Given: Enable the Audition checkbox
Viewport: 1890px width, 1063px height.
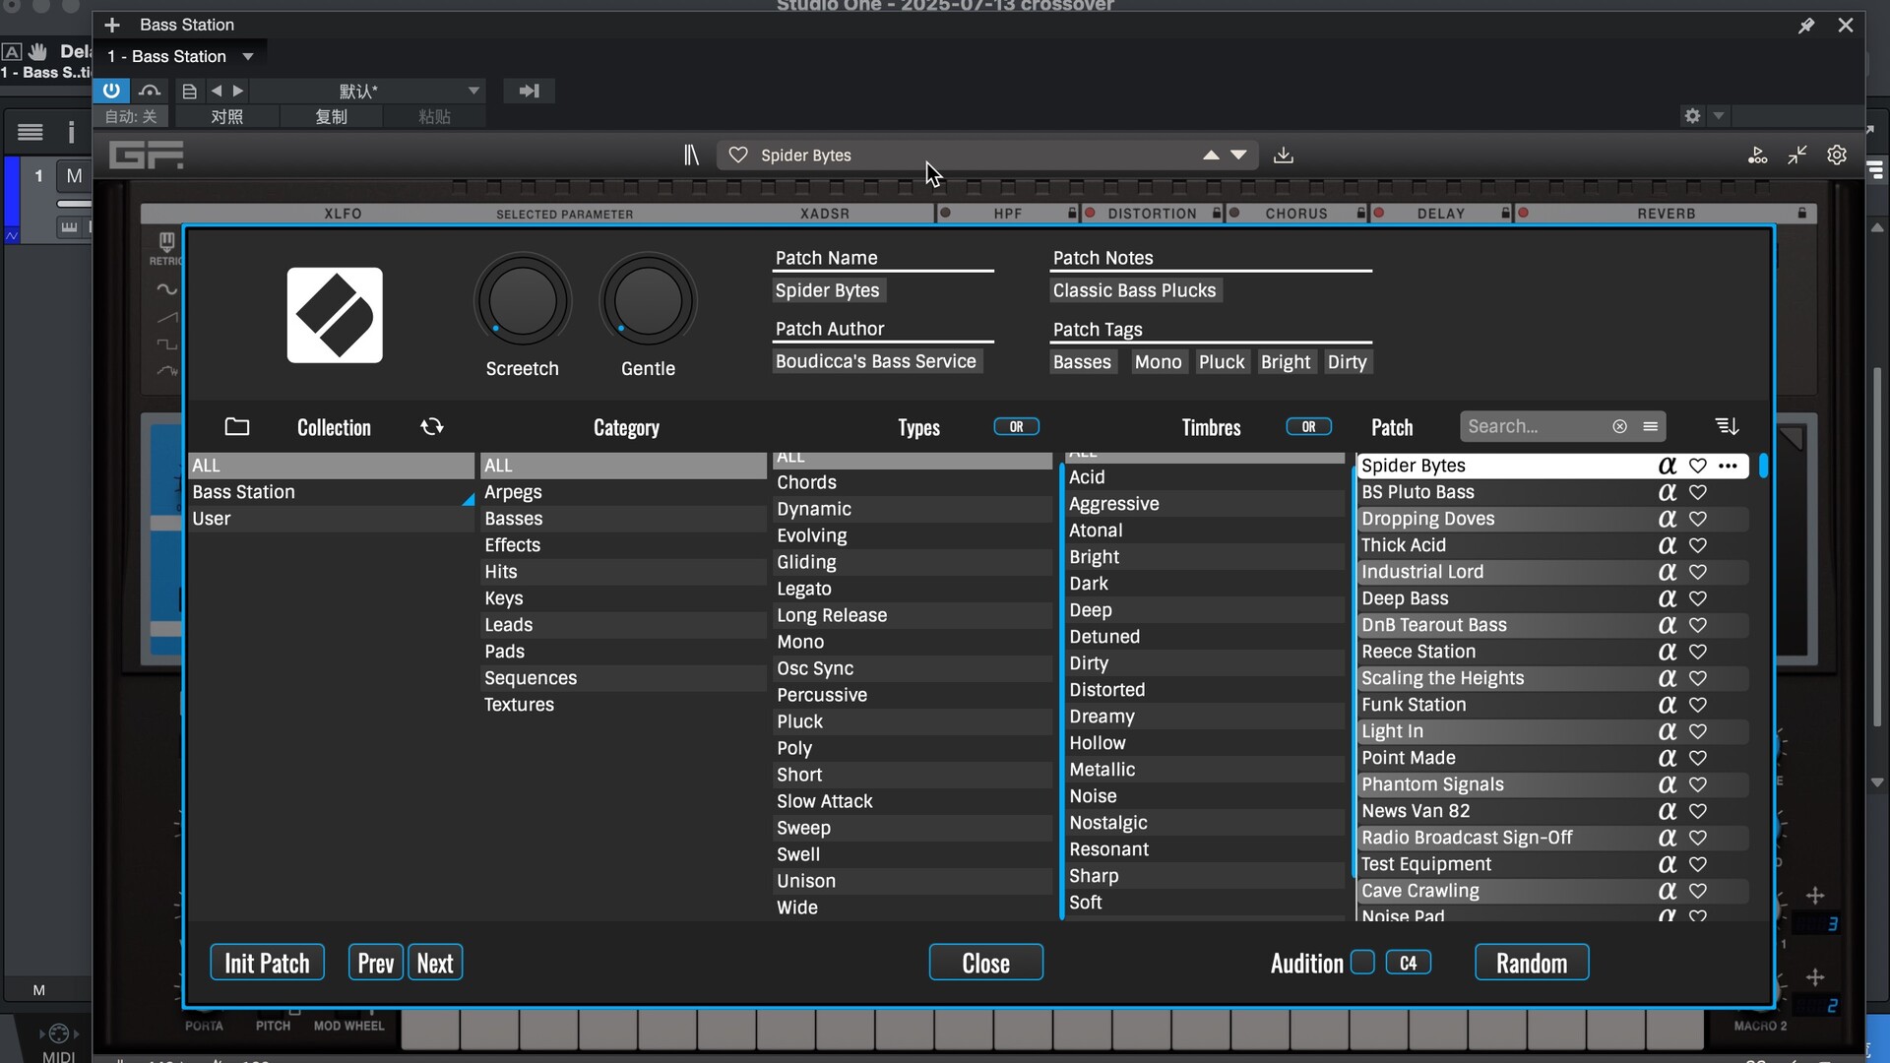Looking at the screenshot, I should (1362, 962).
